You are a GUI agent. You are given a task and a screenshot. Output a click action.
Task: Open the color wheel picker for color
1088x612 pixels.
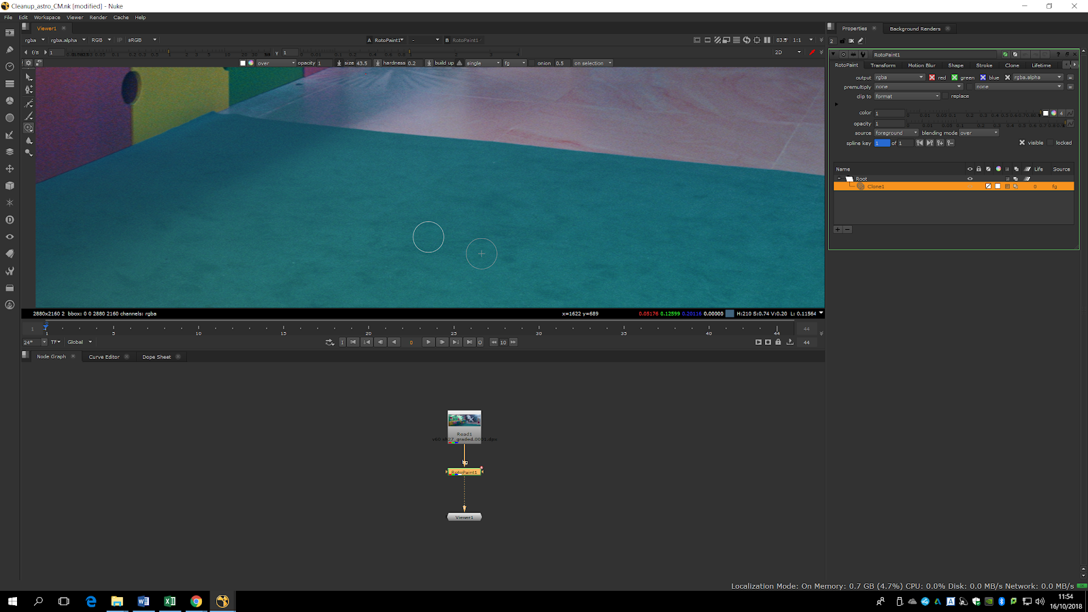tap(1053, 113)
